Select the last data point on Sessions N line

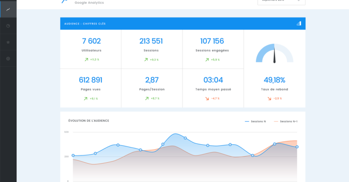point(297,147)
